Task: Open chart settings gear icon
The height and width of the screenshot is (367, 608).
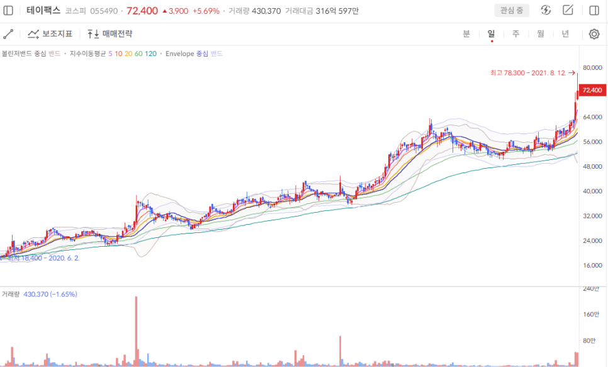Action: point(594,34)
